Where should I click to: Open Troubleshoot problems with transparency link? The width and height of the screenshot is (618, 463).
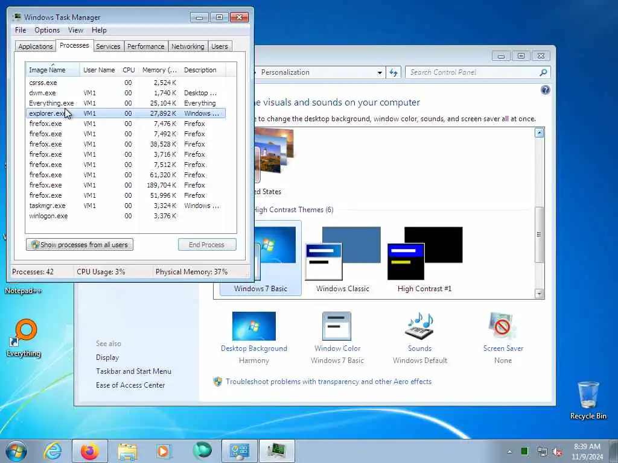pyautogui.click(x=328, y=382)
